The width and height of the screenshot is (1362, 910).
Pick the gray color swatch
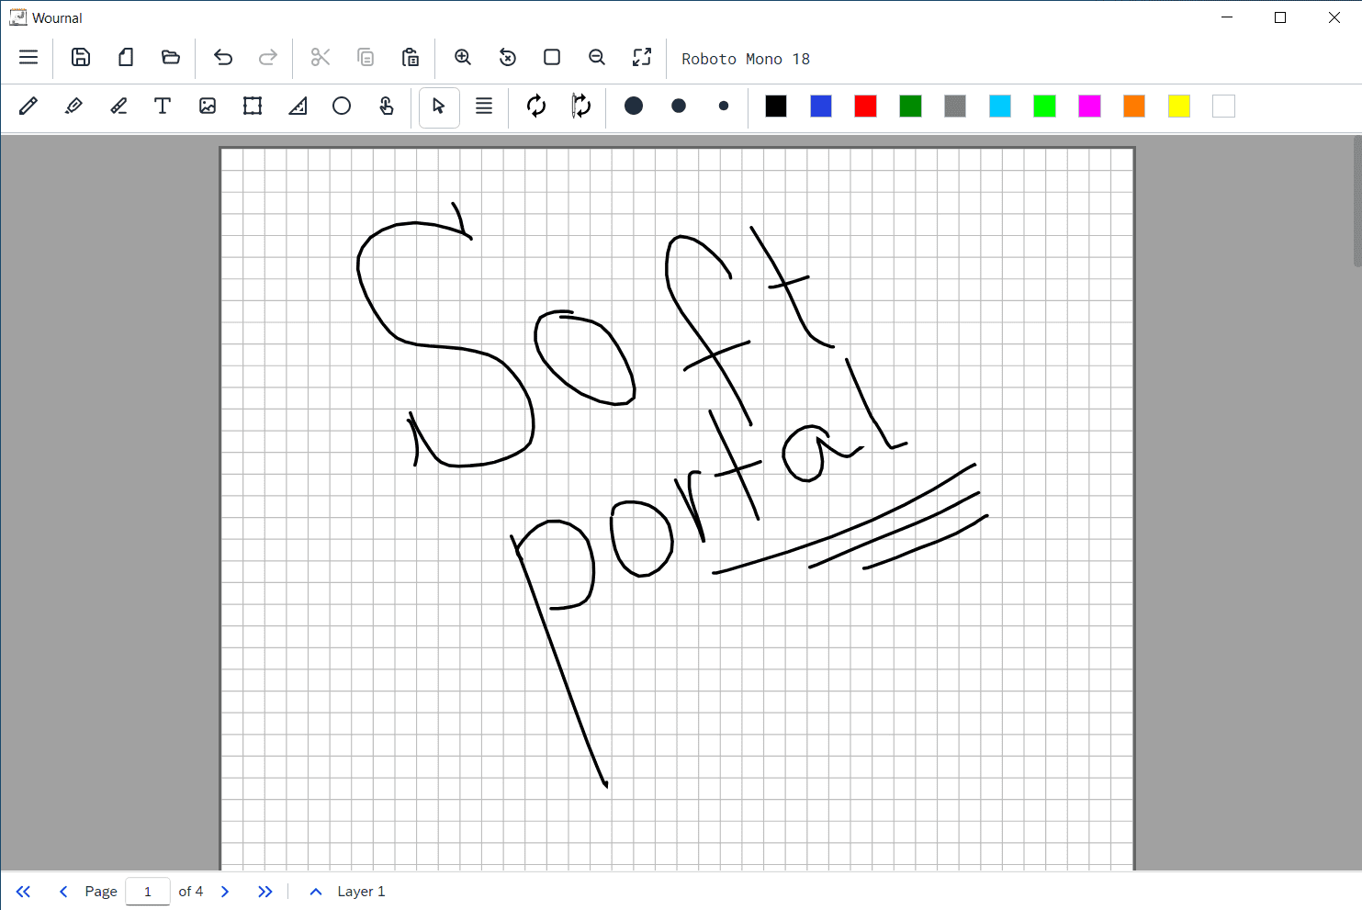click(x=955, y=107)
